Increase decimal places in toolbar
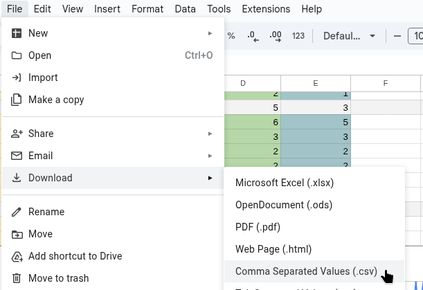The image size is (423, 290). coord(275,36)
